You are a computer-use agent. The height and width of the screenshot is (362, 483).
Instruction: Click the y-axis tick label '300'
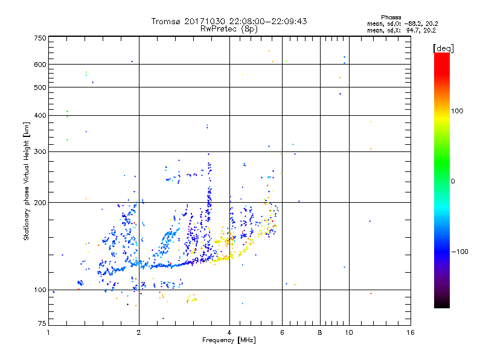point(40,151)
